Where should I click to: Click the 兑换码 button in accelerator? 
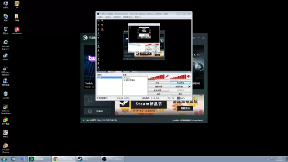[x=98, y=111]
